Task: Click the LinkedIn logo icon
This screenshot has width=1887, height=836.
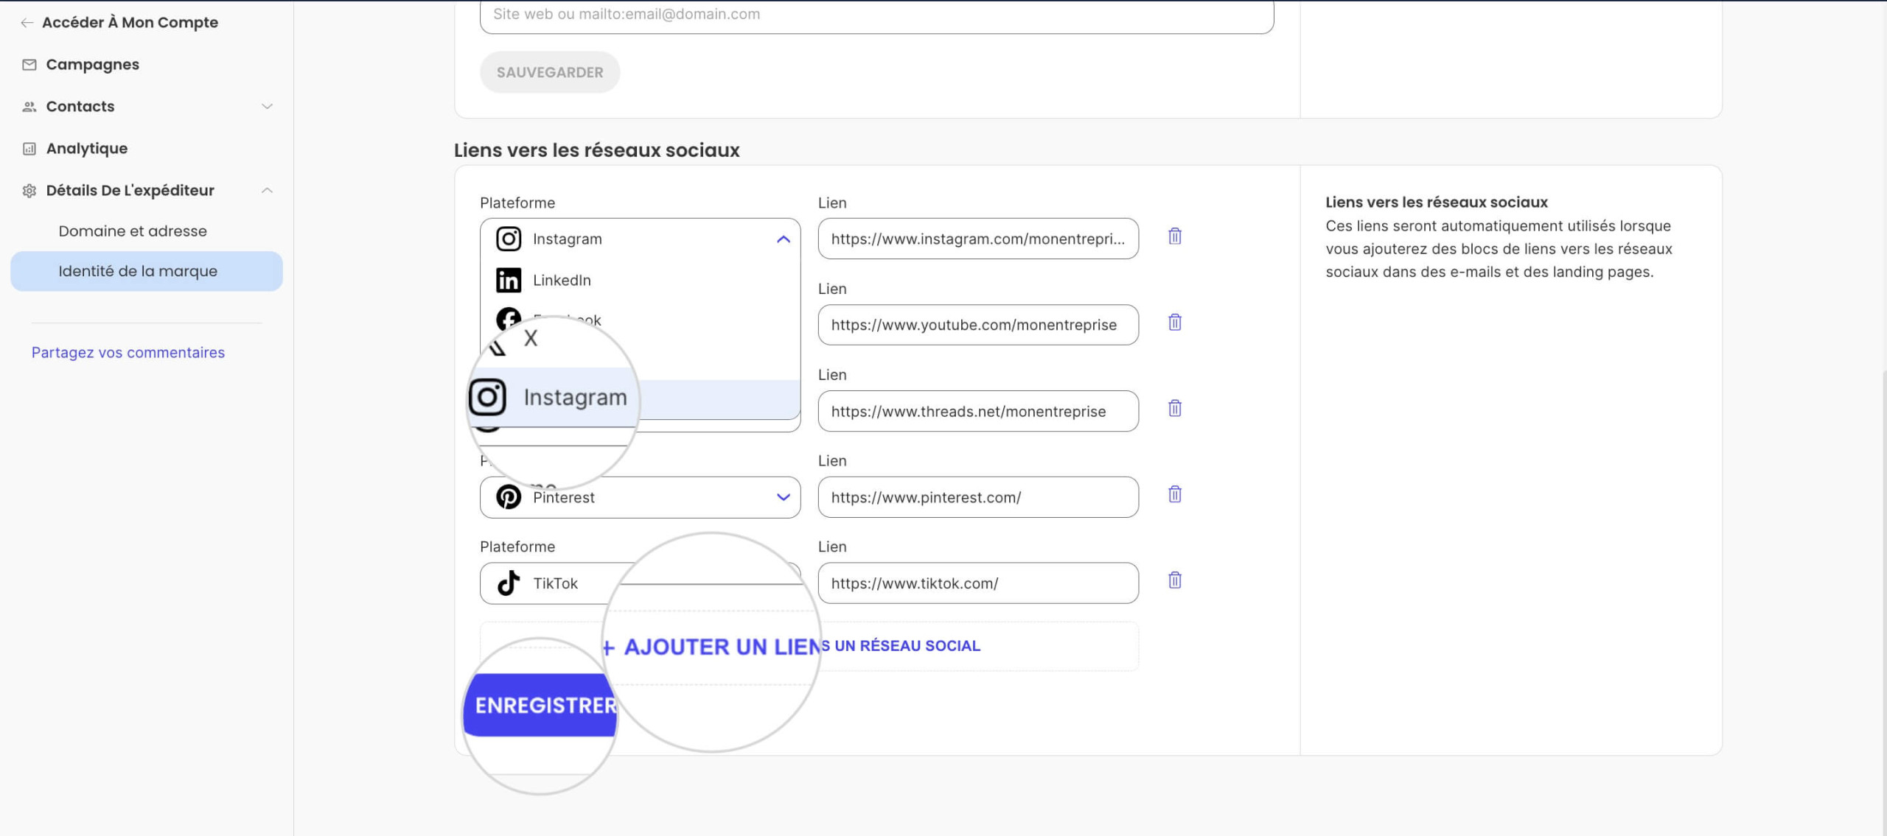Action: point(509,281)
